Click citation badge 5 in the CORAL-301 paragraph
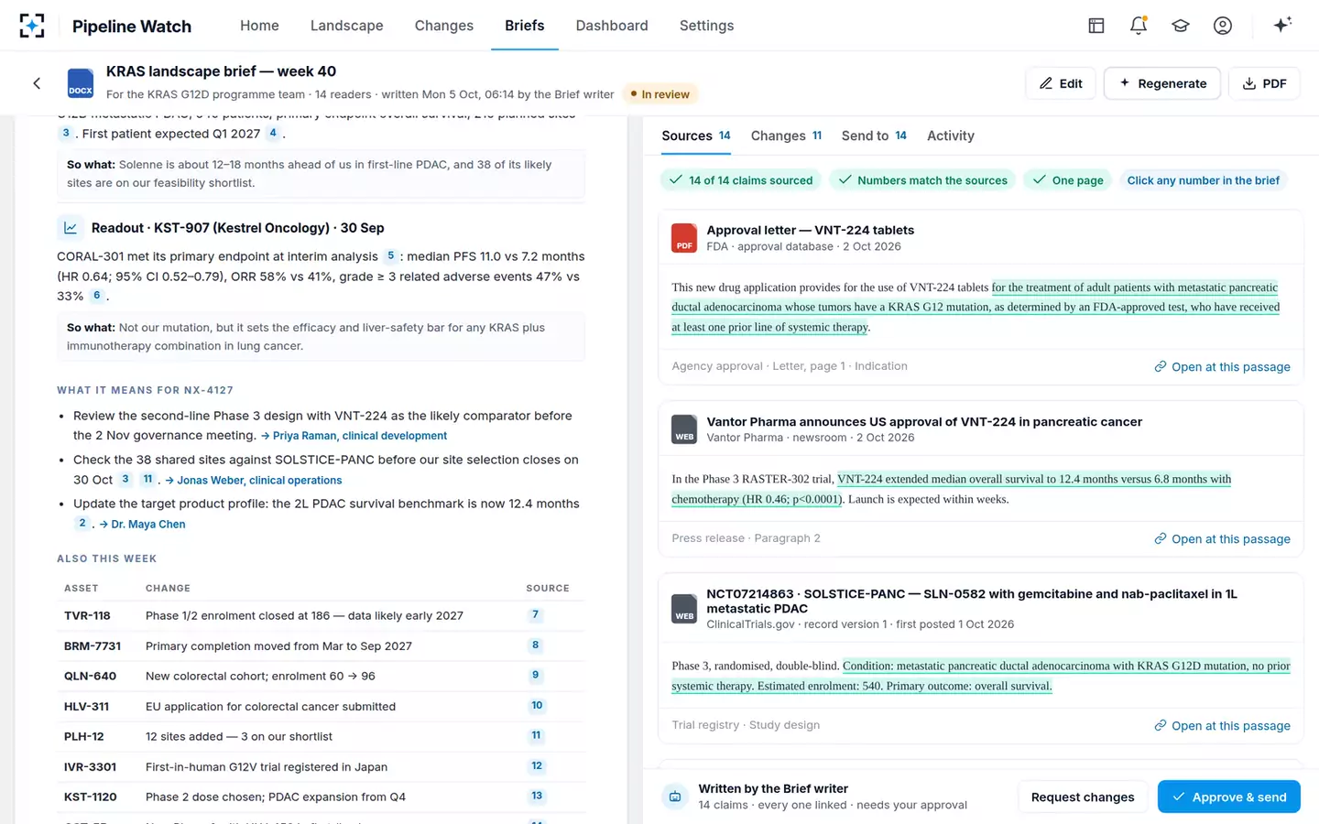This screenshot has width=1319, height=824. (x=390, y=256)
